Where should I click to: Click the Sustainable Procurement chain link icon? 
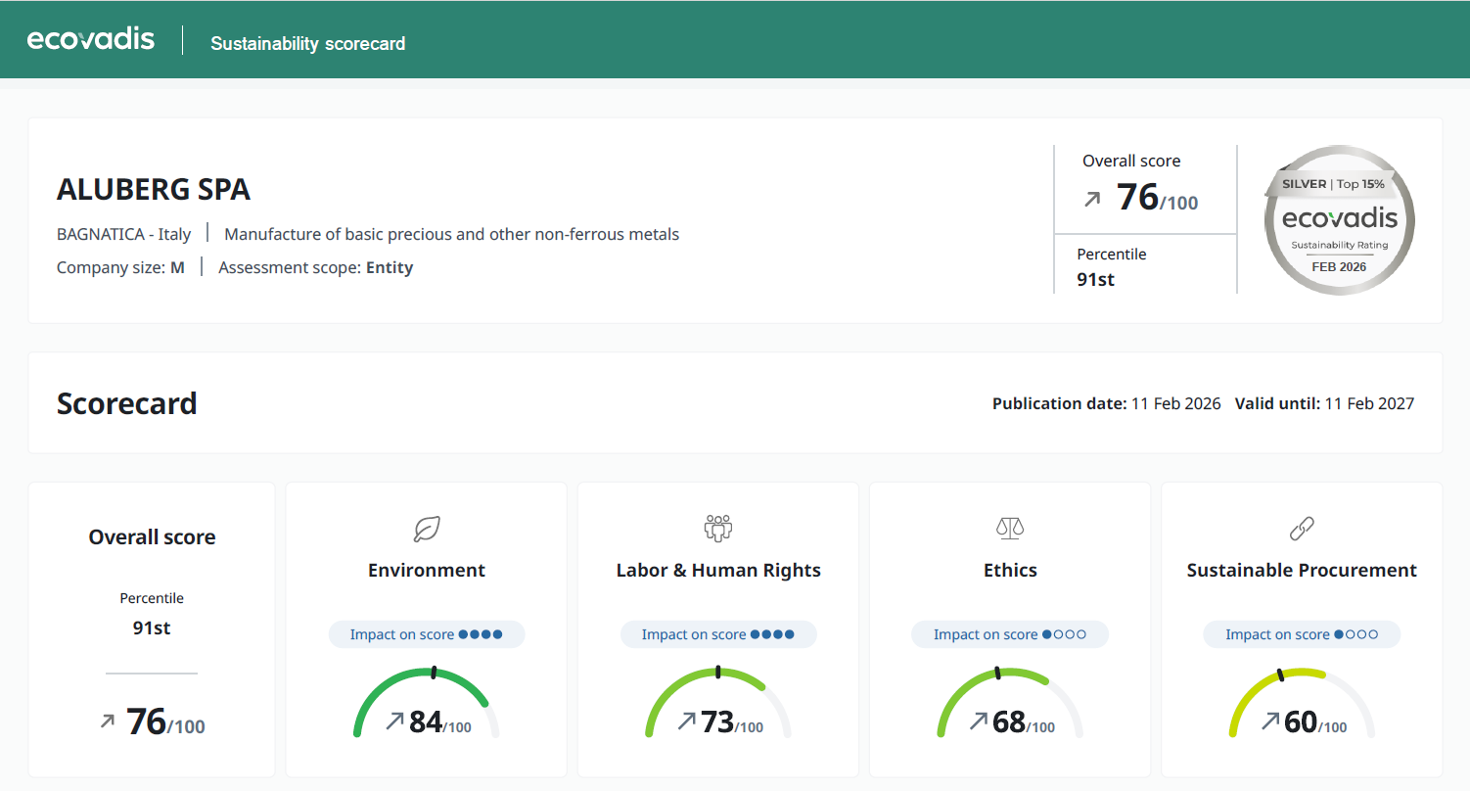click(x=1301, y=529)
